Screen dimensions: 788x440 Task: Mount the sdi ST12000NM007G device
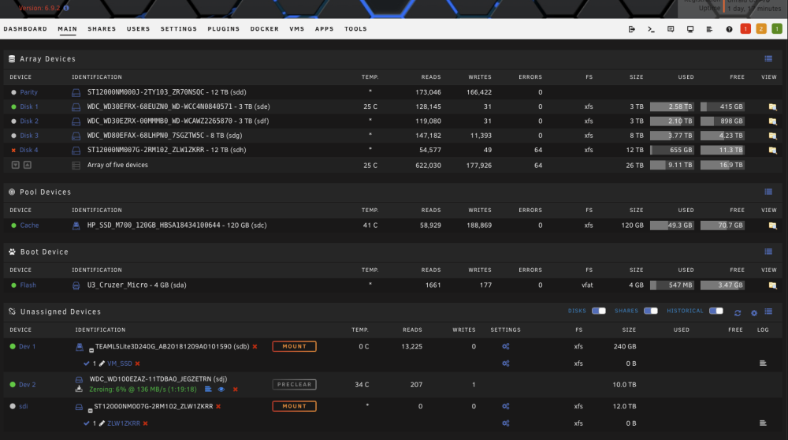click(x=295, y=406)
